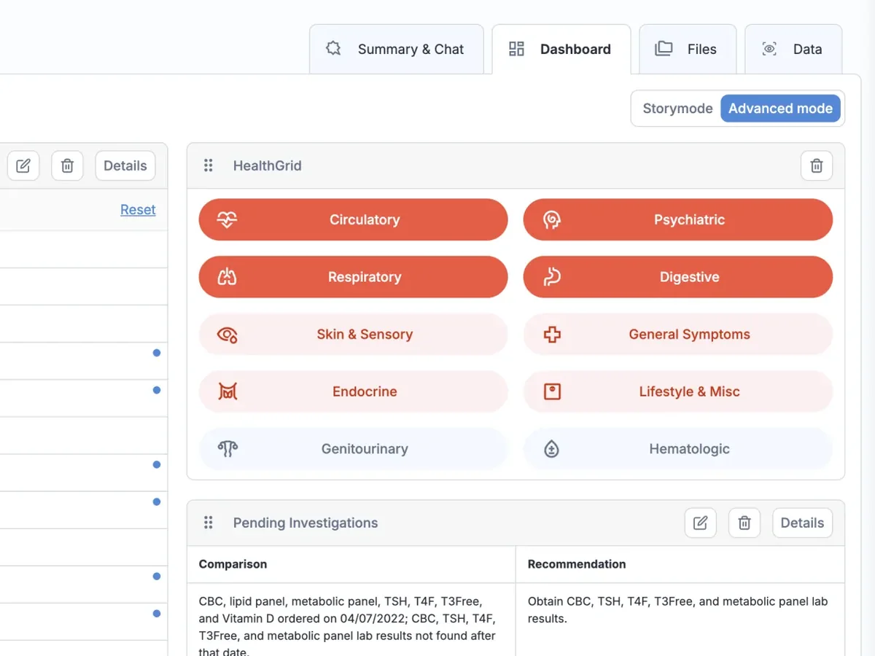Open the Data tab
This screenshot has width=875, height=656.
tap(793, 49)
